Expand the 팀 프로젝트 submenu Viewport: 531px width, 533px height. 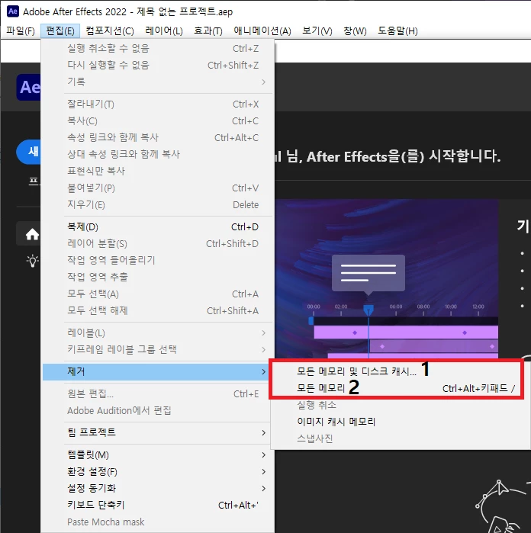coord(157,432)
